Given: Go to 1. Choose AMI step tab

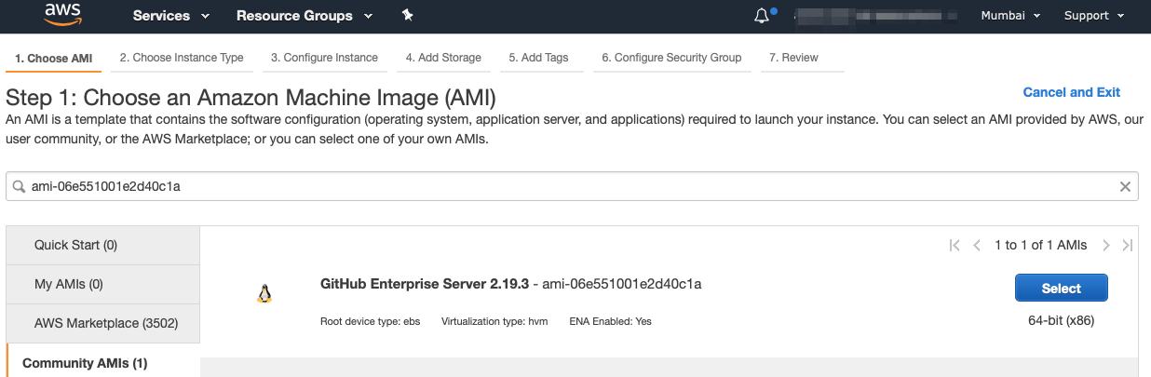Looking at the screenshot, I should 54,58.
